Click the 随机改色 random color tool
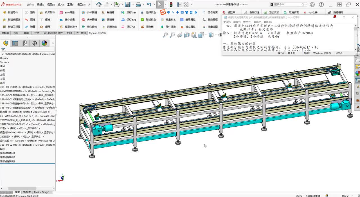 pyautogui.click(x=148, y=20)
